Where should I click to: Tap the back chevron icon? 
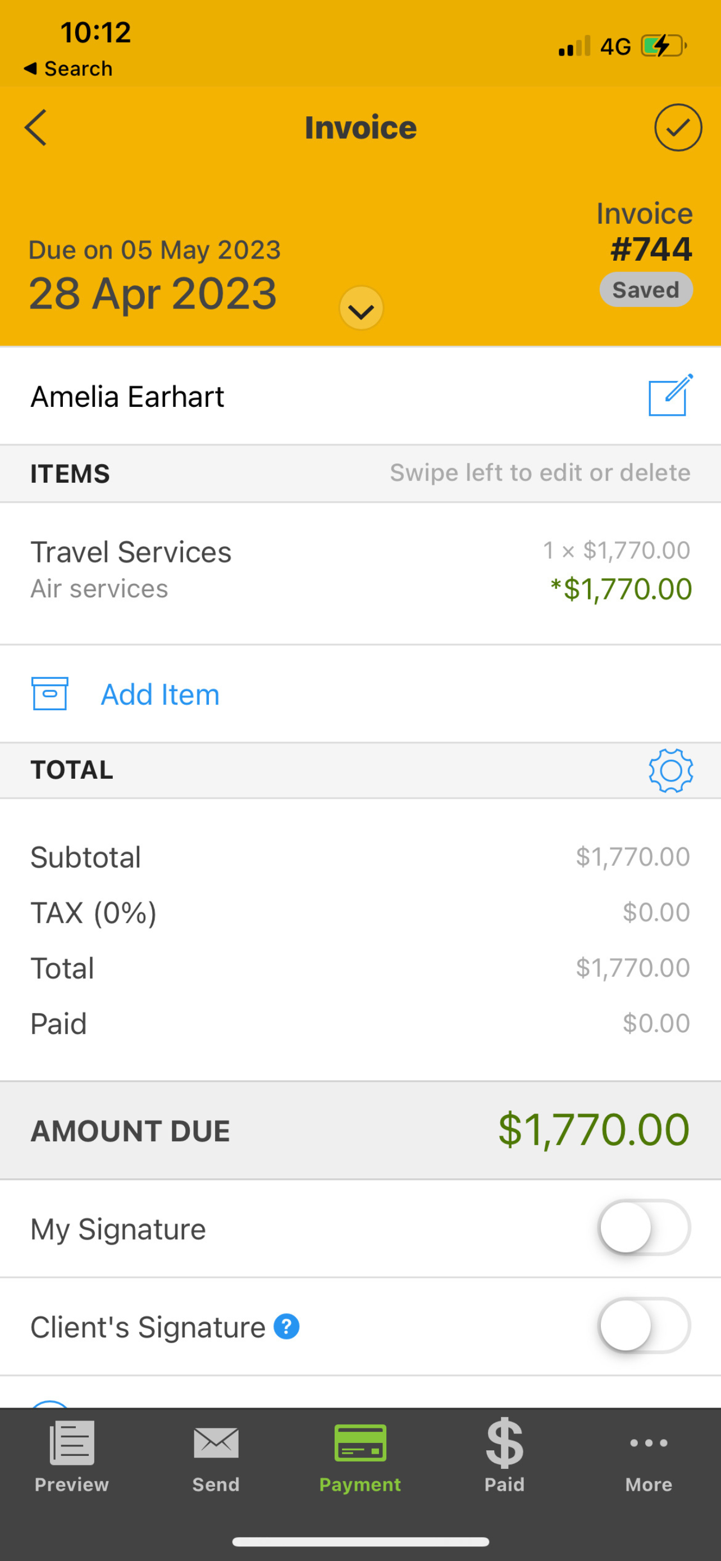[36, 127]
